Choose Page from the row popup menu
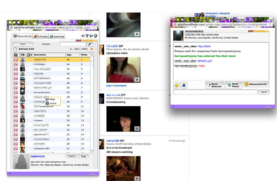Viewport: 277px width, 181px height. pyautogui.click(x=52, y=99)
